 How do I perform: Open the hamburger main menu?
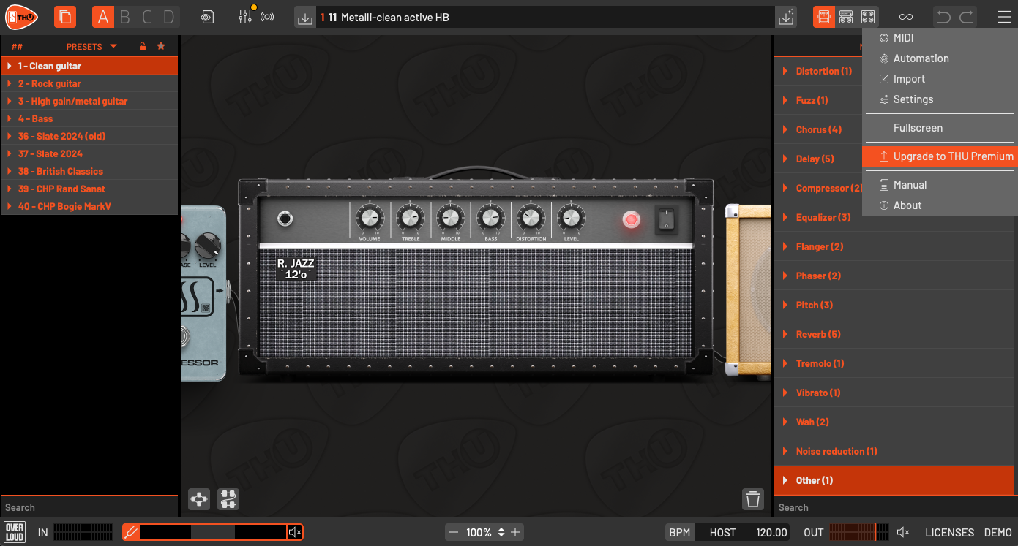point(1003,17)
